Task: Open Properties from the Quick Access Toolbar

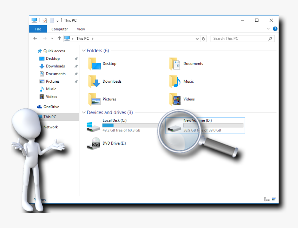Action: [45, 20]
